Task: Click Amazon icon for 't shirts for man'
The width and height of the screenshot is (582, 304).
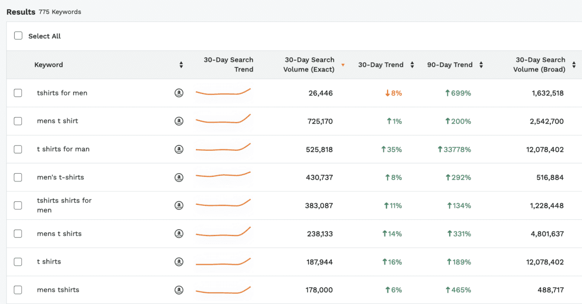Action: (x=179, y=149)
